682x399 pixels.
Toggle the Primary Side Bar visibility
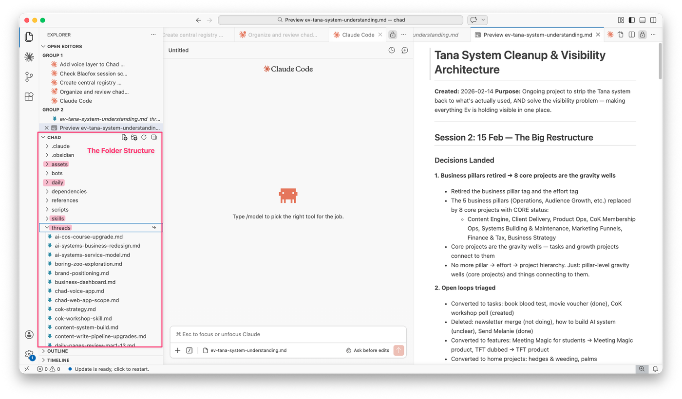click(x=632, y=20)
